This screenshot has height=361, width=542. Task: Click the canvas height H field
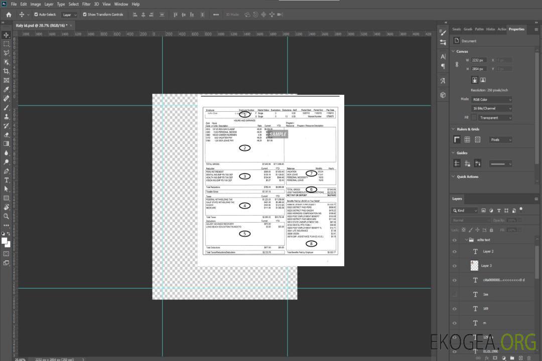pyautogui.click(x=479, y=69)
